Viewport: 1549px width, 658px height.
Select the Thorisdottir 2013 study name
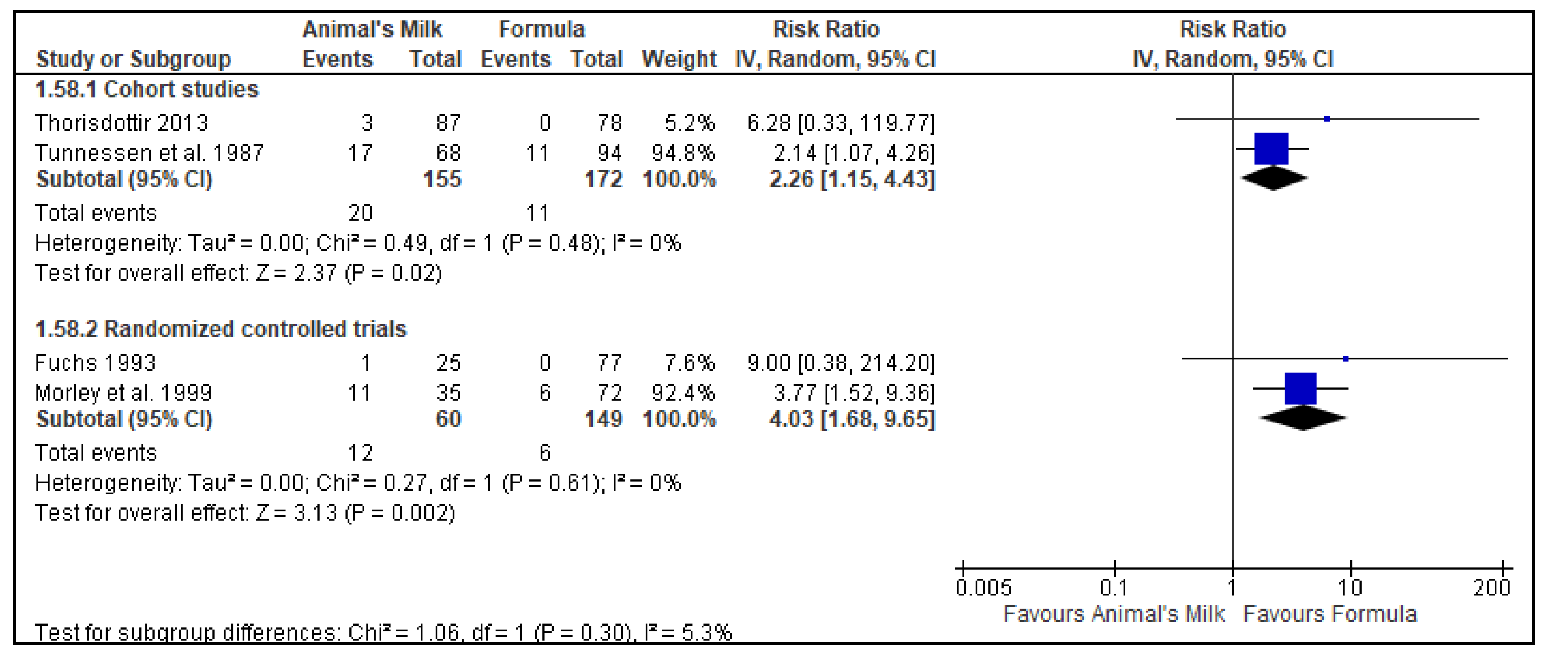[121, 123]
